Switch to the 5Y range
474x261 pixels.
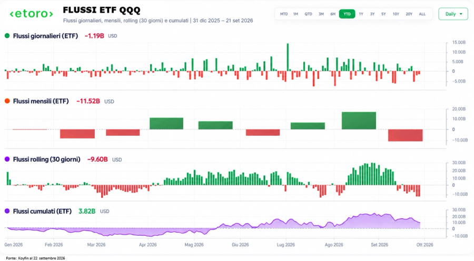click(383, 14)
